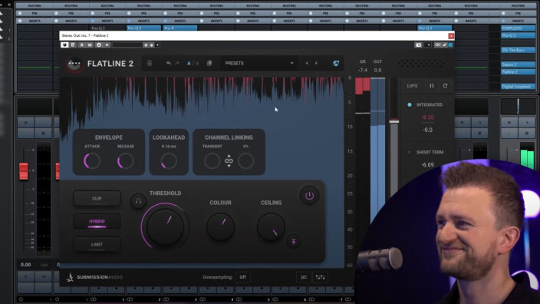Select CLIP mode
Viewport: 540px width, 304px height.
click(x=97, y=199)
